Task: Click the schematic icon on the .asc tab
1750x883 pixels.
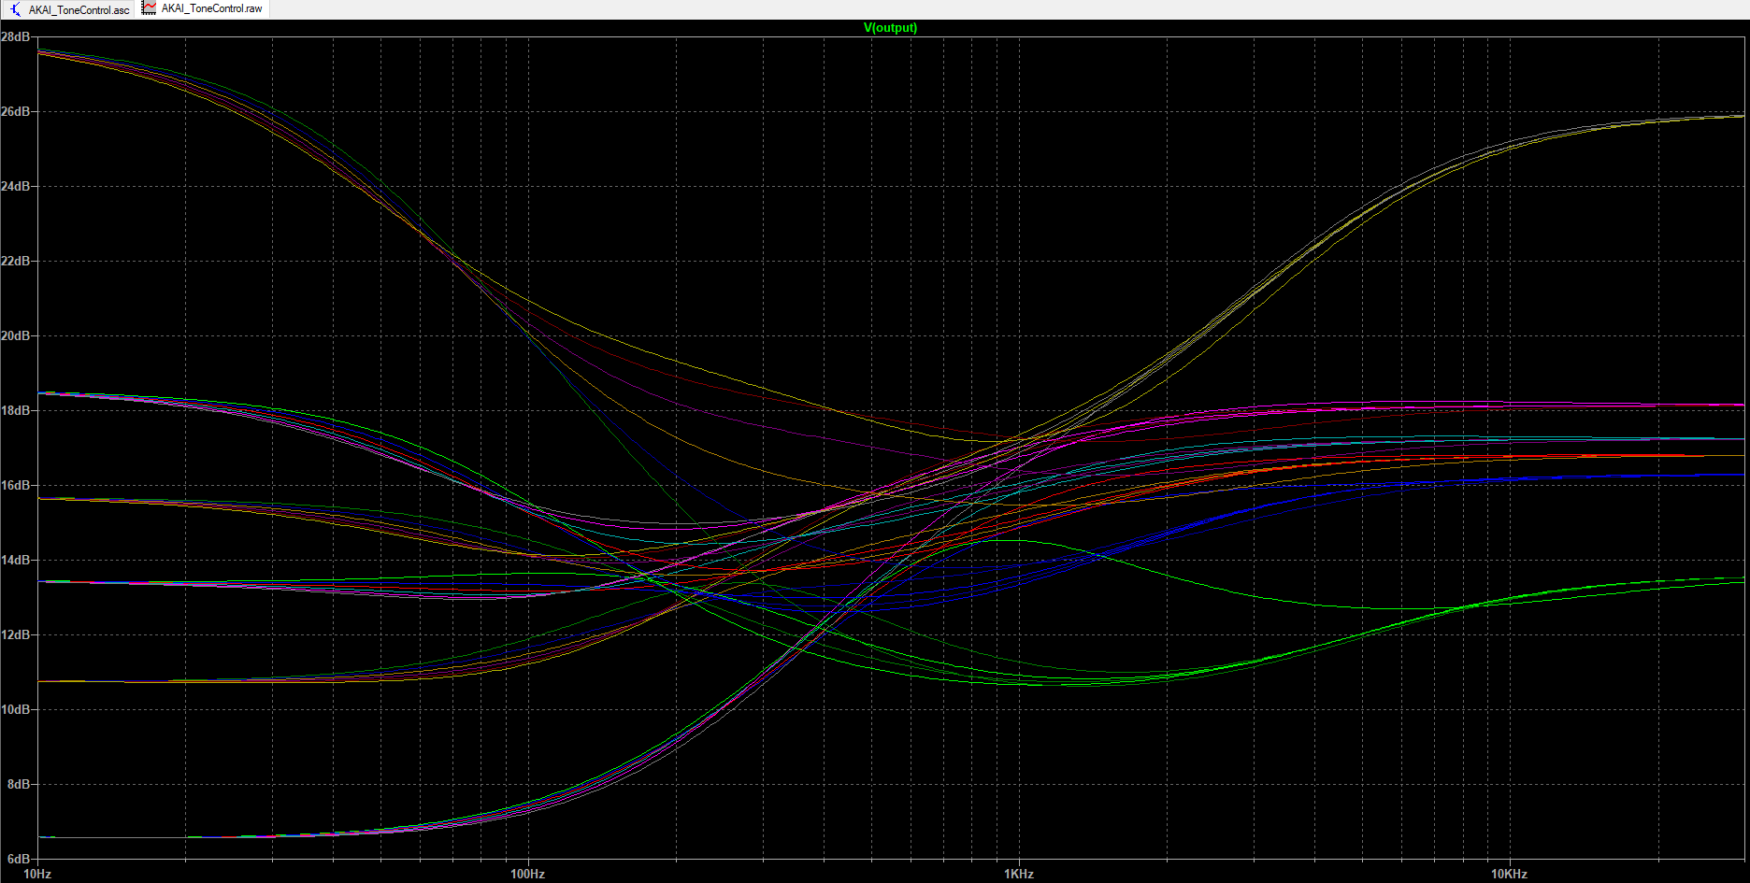Action: tap(15, 9)
